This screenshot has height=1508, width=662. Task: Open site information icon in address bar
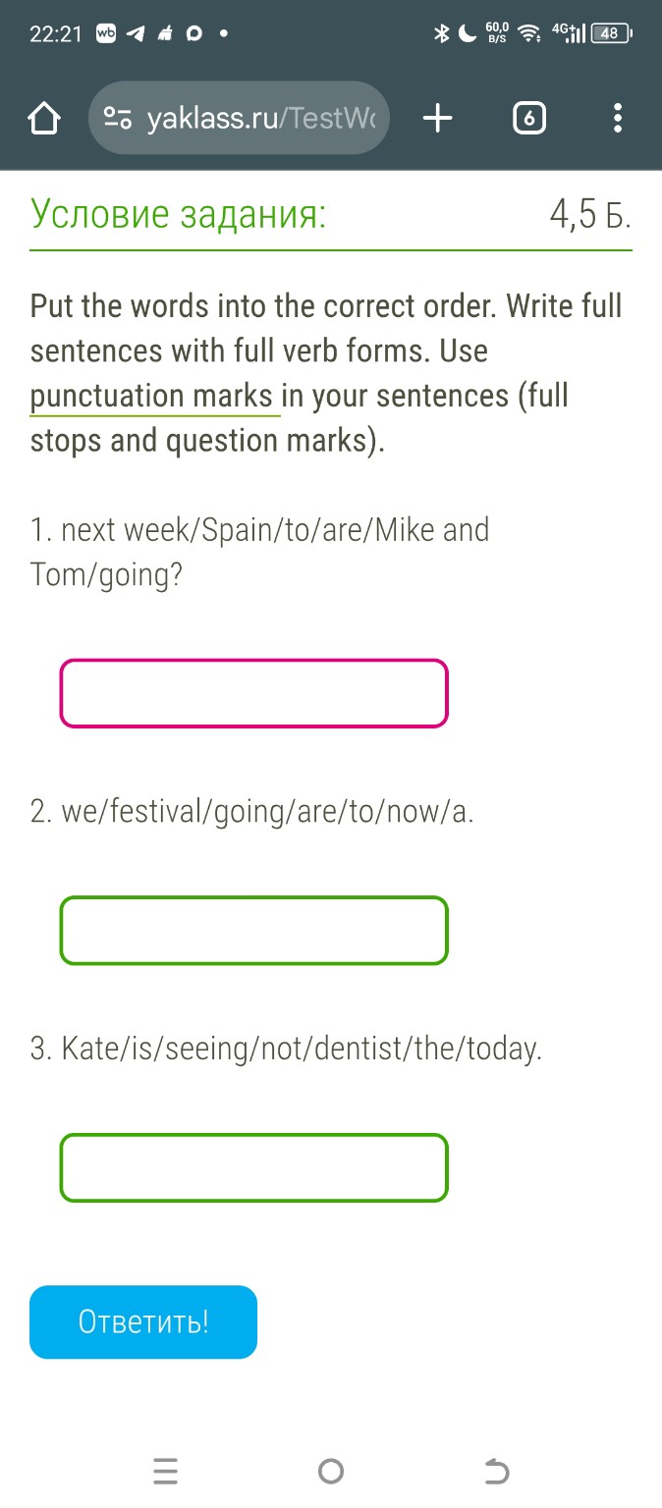(x=118, y=119)
